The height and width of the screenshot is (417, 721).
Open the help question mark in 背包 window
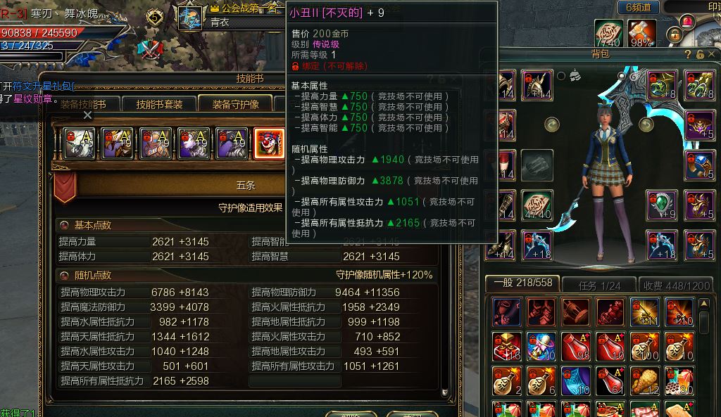pyautogui.click(x=688, y=54)
